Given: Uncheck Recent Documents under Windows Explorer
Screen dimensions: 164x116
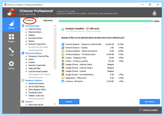Looking at the screenshot, I should click(x=26, y=84).
